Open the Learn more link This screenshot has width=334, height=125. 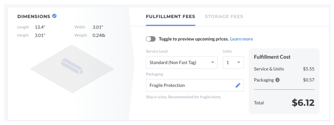click(241, 39)
